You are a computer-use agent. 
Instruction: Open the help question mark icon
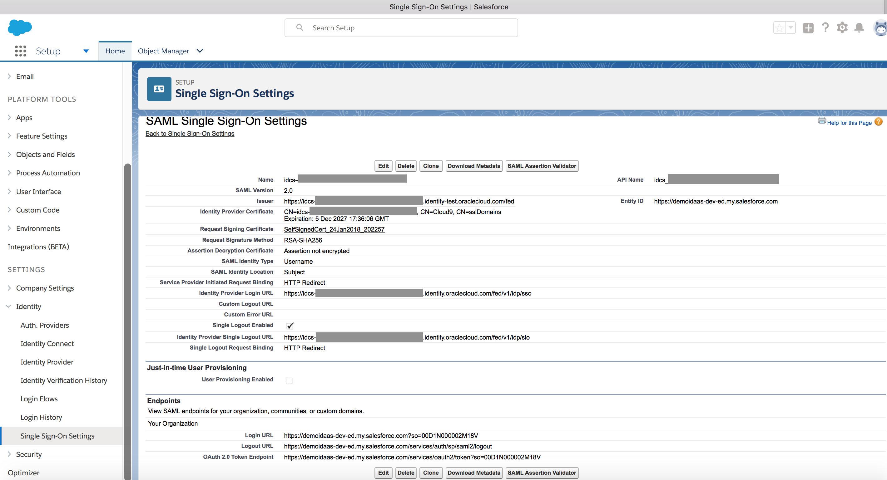825,27
